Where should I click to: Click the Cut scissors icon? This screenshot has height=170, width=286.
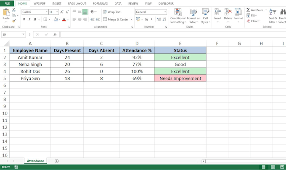click(14, 10)
